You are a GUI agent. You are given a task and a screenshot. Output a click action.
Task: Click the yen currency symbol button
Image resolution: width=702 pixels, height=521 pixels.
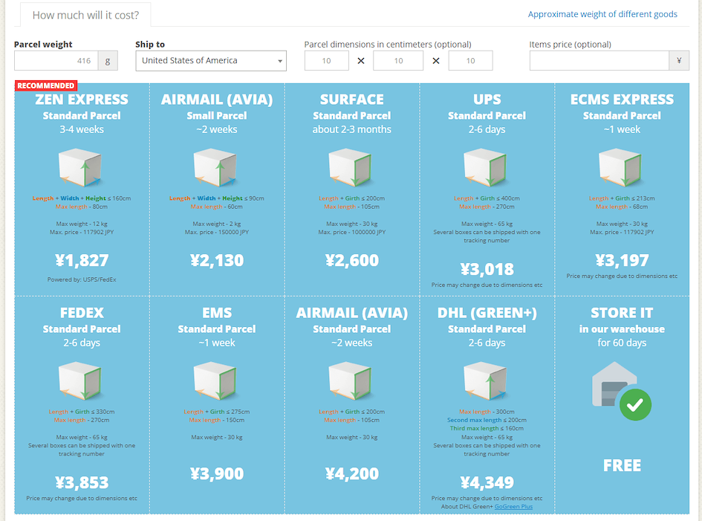pos(679,61)
